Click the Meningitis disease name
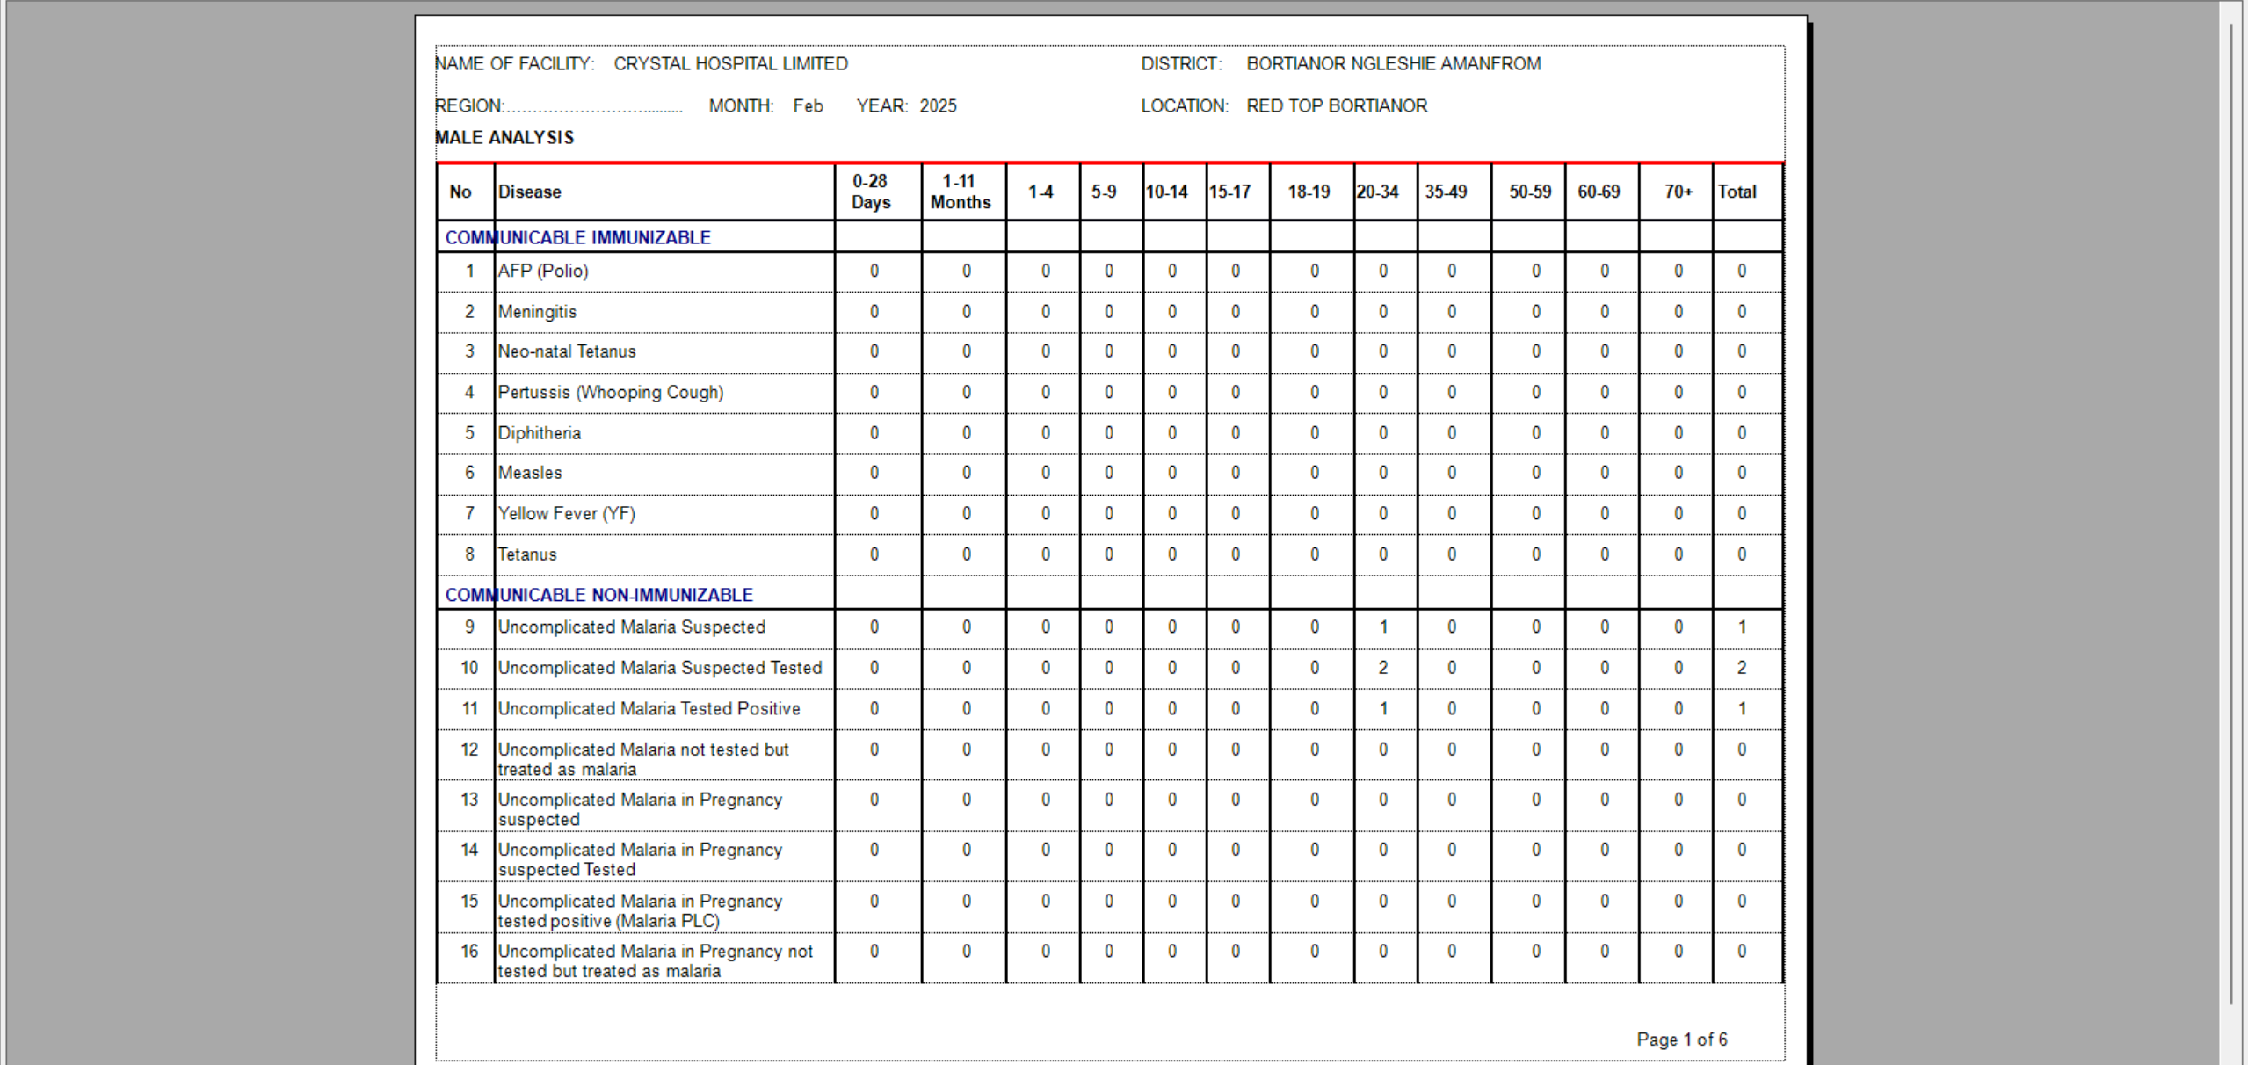2248x1065 pixels. 537,312
